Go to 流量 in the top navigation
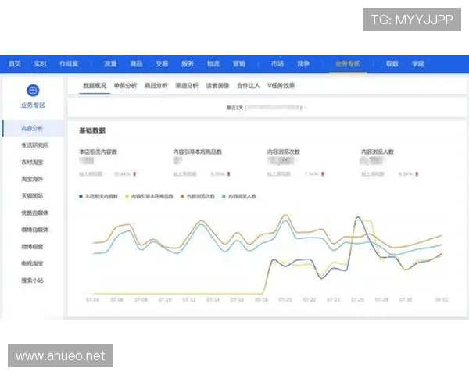469x375 pixels. coord(110,64)
